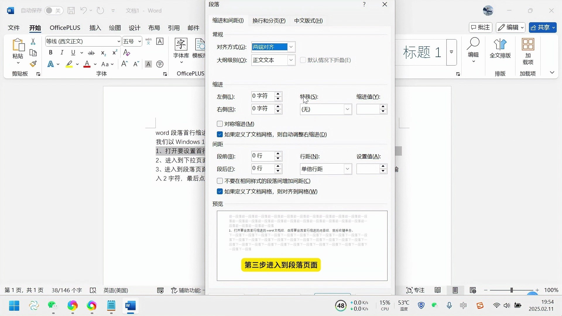Select the Format Painter tool

(33, 64)
